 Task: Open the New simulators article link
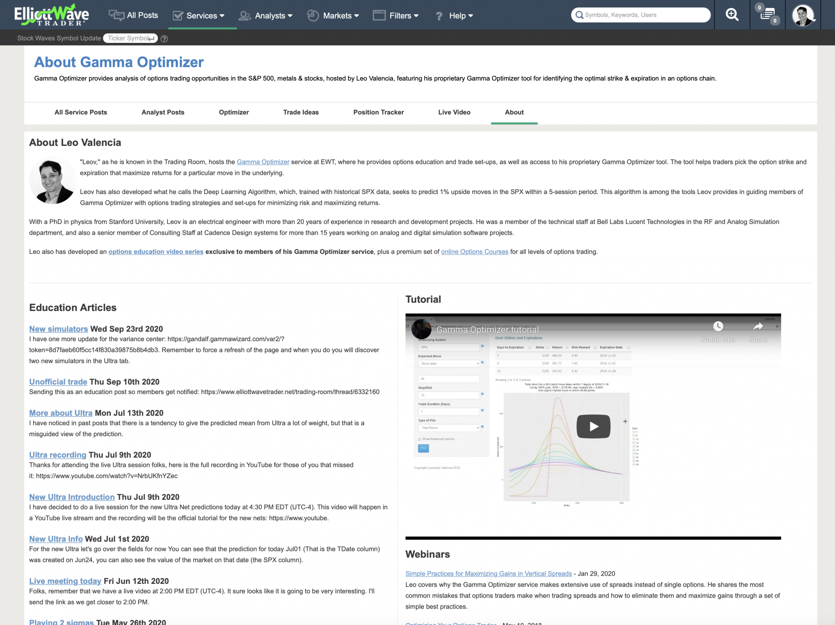coord(58,329)
